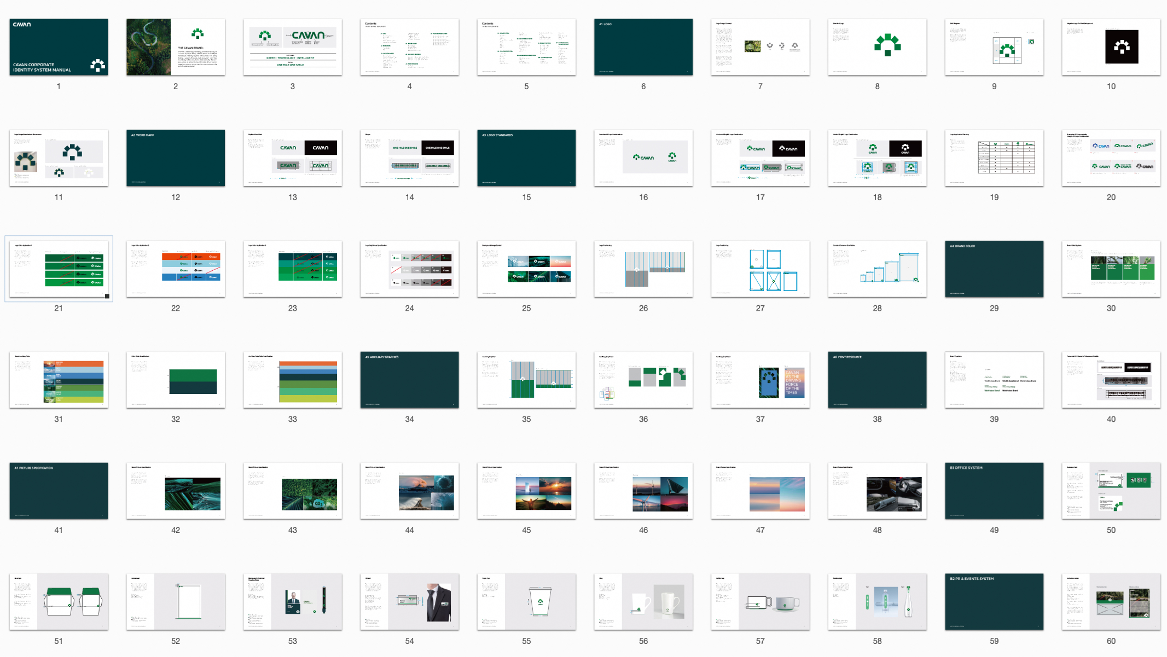Click slide 20 thumbnail

tap(1111, 158)
